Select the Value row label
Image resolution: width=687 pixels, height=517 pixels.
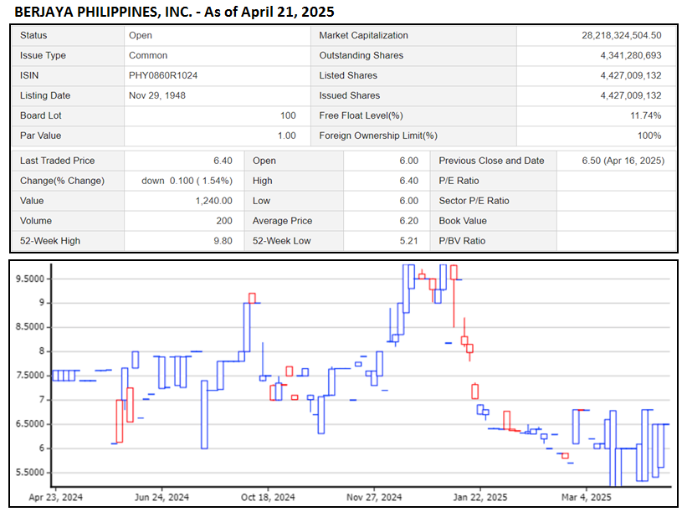[x=32, y=201]
